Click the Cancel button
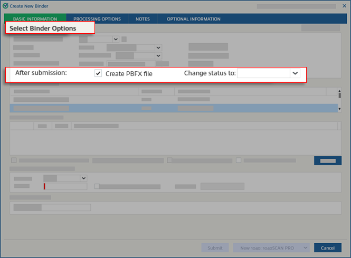351x258 pixels. tap(327, 247)
